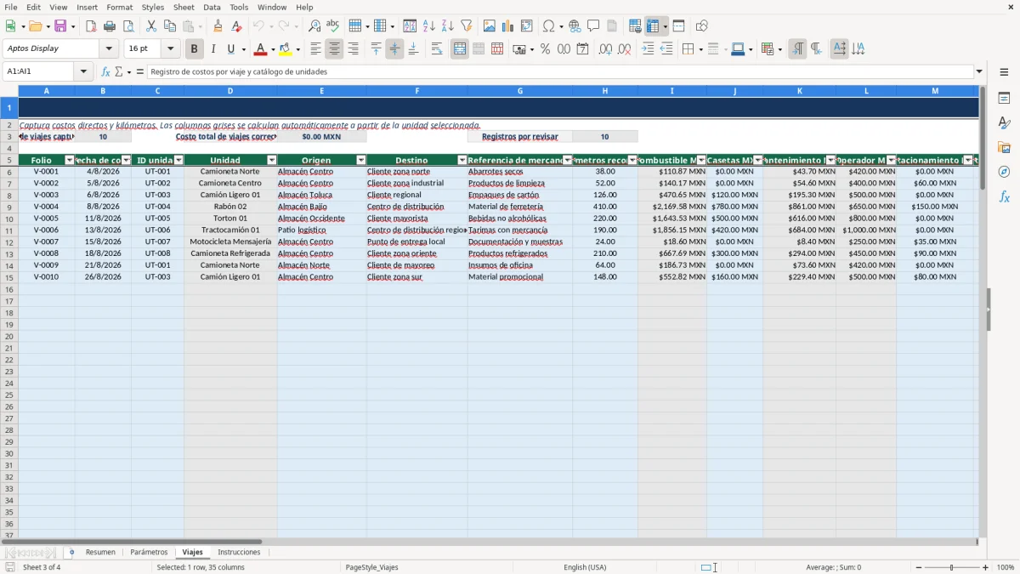Toggle Center Vertically alignment

(394, 49)
